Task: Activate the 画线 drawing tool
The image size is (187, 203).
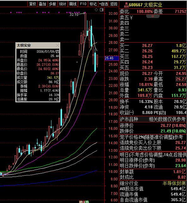Action: point(73,4)
